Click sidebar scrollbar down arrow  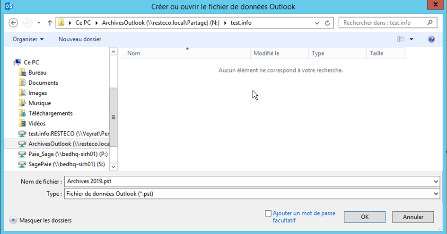[x=113, y=167]
